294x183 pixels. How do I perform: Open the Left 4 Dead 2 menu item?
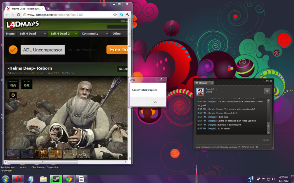tap(60, 34)
